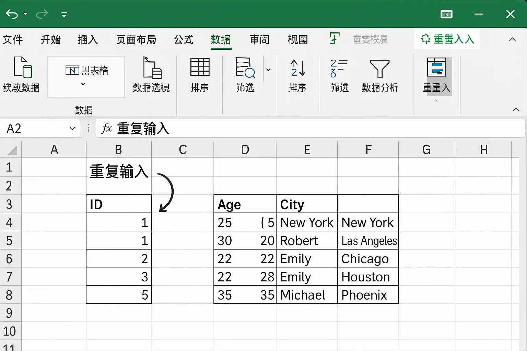The image size is (527, 351).
Task: Click the data document icon beside the table button
Action: click(152, 68)
